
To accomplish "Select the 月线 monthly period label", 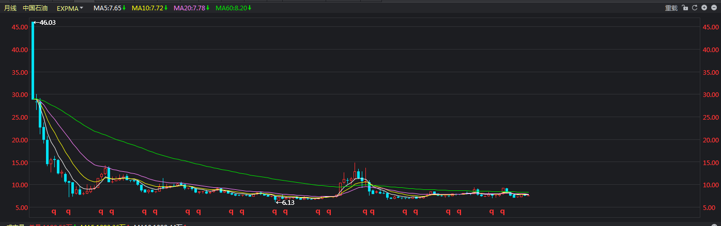I will tap(10, 8).
